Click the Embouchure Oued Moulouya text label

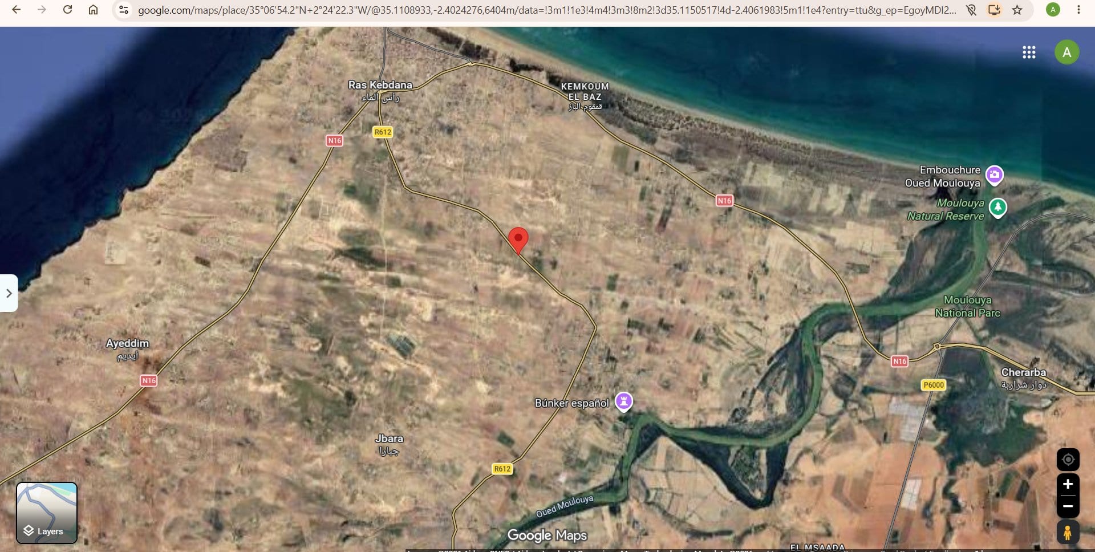pyautogui.click(x=943, y=176)
